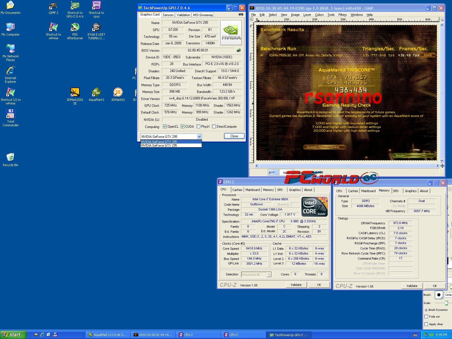Click GIMP zoom-on-resize icon above vertical scrollbar
This screenshot has height=339, width=452.
442,20
